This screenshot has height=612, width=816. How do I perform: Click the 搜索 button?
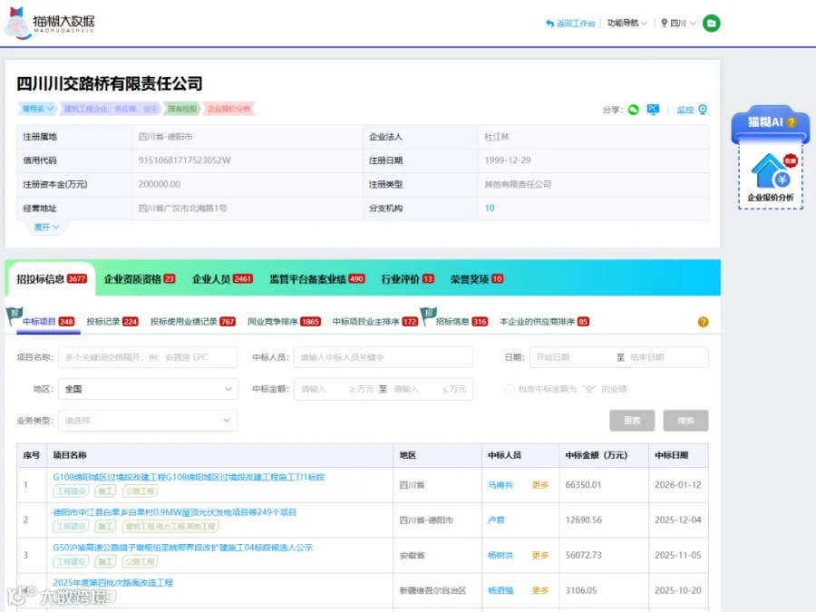[x=685, y=421]
